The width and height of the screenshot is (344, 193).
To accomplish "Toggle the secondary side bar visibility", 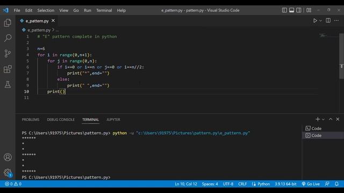I will [299, 10].
